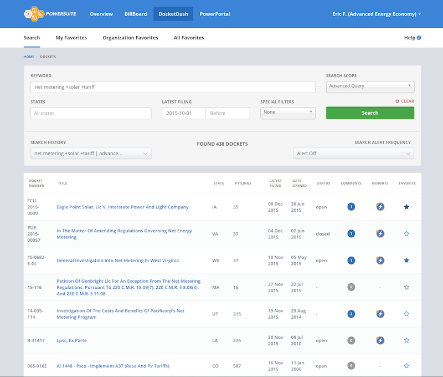Open the My Favorites tab
Image resolution: width=443 pixels, height=377 pixels.
click(x=71, y=37)
